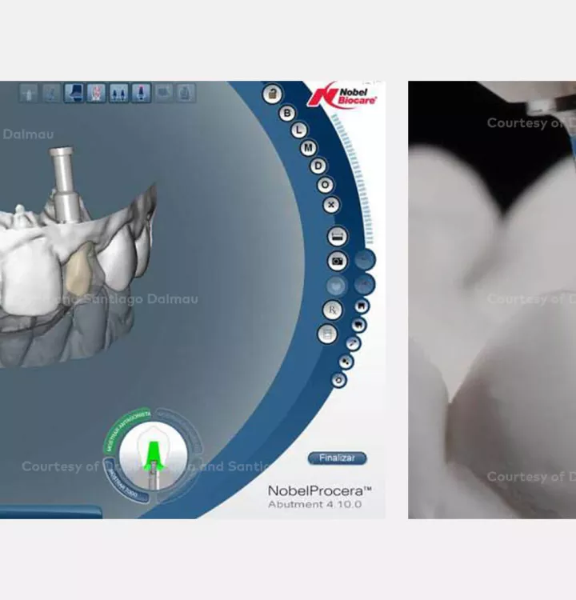Viewport: 576px width, 600px height.
Task: Select the L lingual view button
Action: [x=299, y=130]
